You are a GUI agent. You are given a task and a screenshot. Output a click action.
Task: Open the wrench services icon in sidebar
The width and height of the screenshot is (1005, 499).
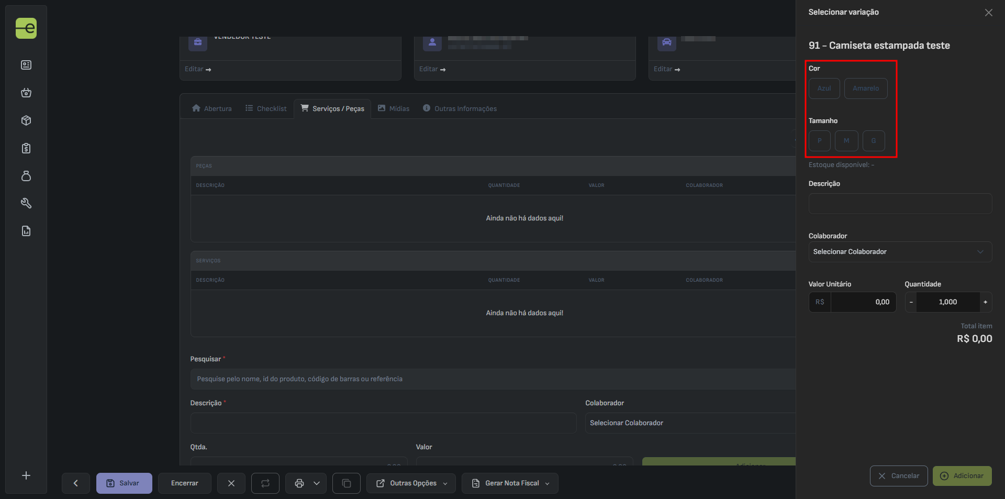[26, 203]
